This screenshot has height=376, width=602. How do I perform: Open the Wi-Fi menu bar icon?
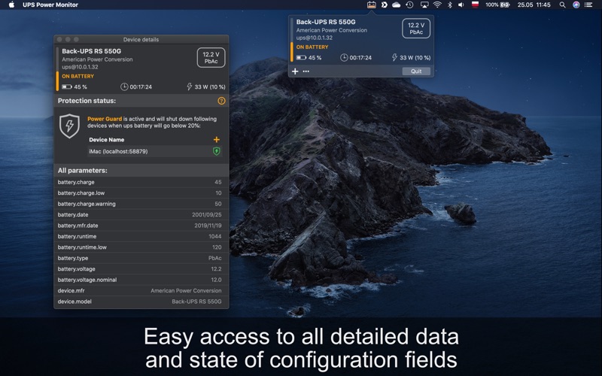pyautogui.click(x=437, y=5)
